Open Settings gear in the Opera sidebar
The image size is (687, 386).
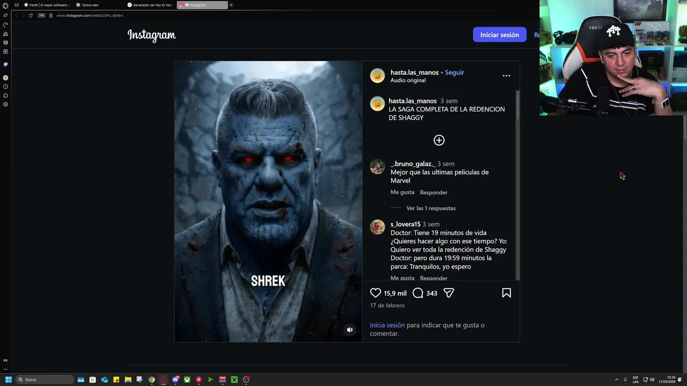click(x=5, y=105)
